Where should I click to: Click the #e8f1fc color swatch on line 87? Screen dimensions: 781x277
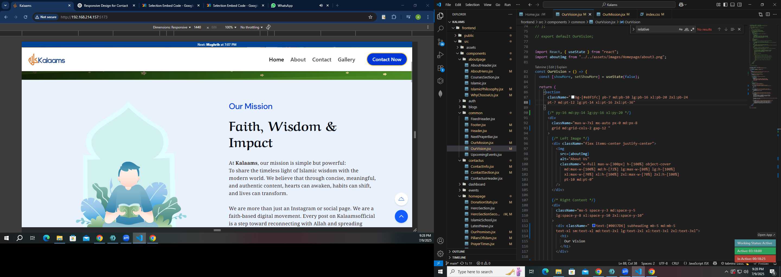tap(573, 97)
